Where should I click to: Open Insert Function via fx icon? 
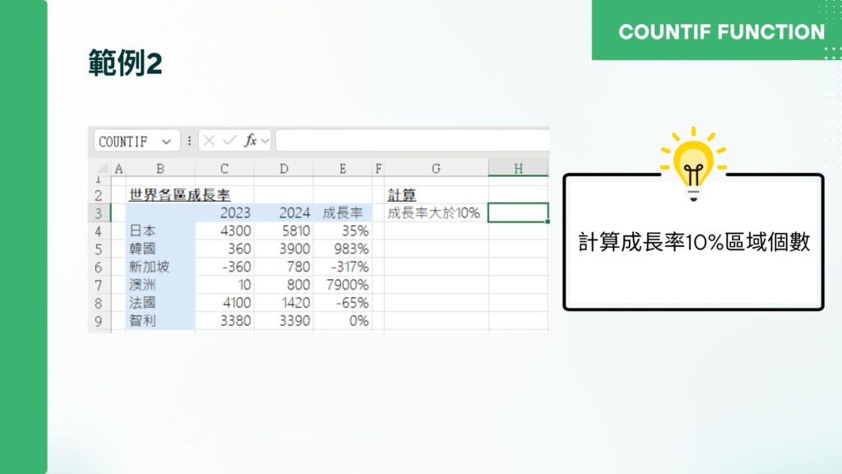(250, 141)
